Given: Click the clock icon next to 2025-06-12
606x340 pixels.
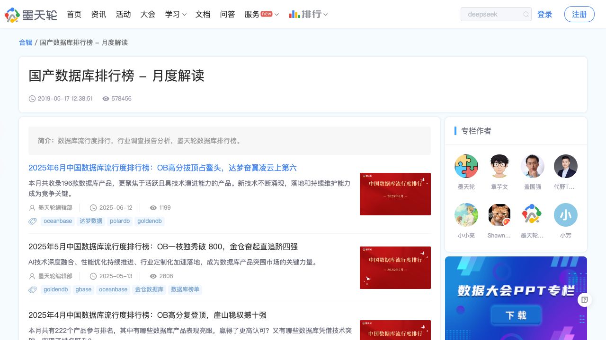Looking at the screenshot, I should click(x=93, y=208).
